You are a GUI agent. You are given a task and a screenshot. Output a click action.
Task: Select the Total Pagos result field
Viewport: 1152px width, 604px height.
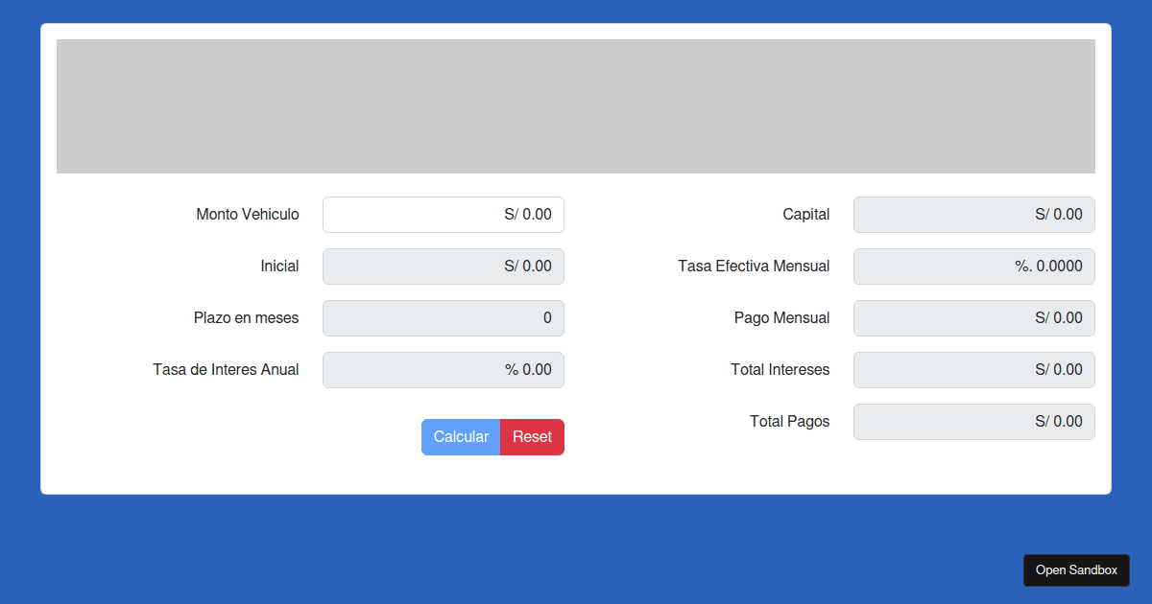coord(973,422)
